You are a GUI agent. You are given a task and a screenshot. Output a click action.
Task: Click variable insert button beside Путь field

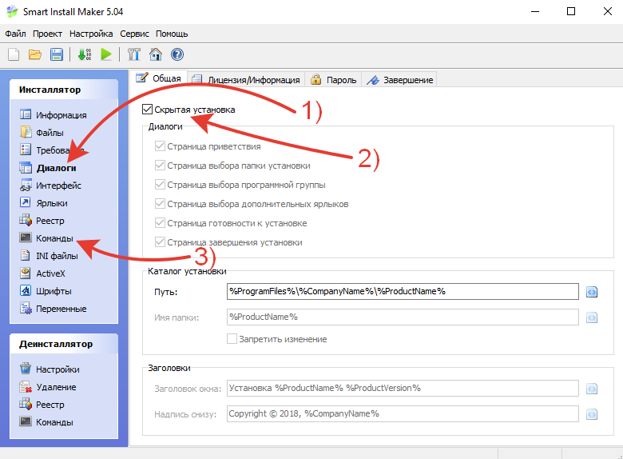point(592,292)
